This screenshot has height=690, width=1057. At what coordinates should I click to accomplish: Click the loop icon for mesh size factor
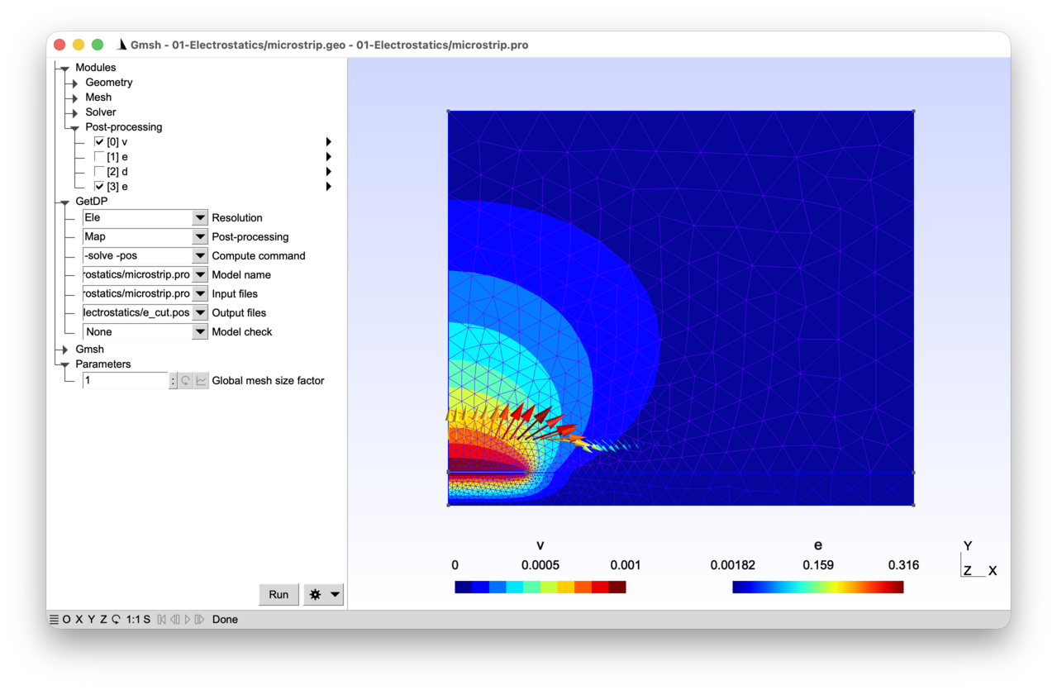coord(187,381)
